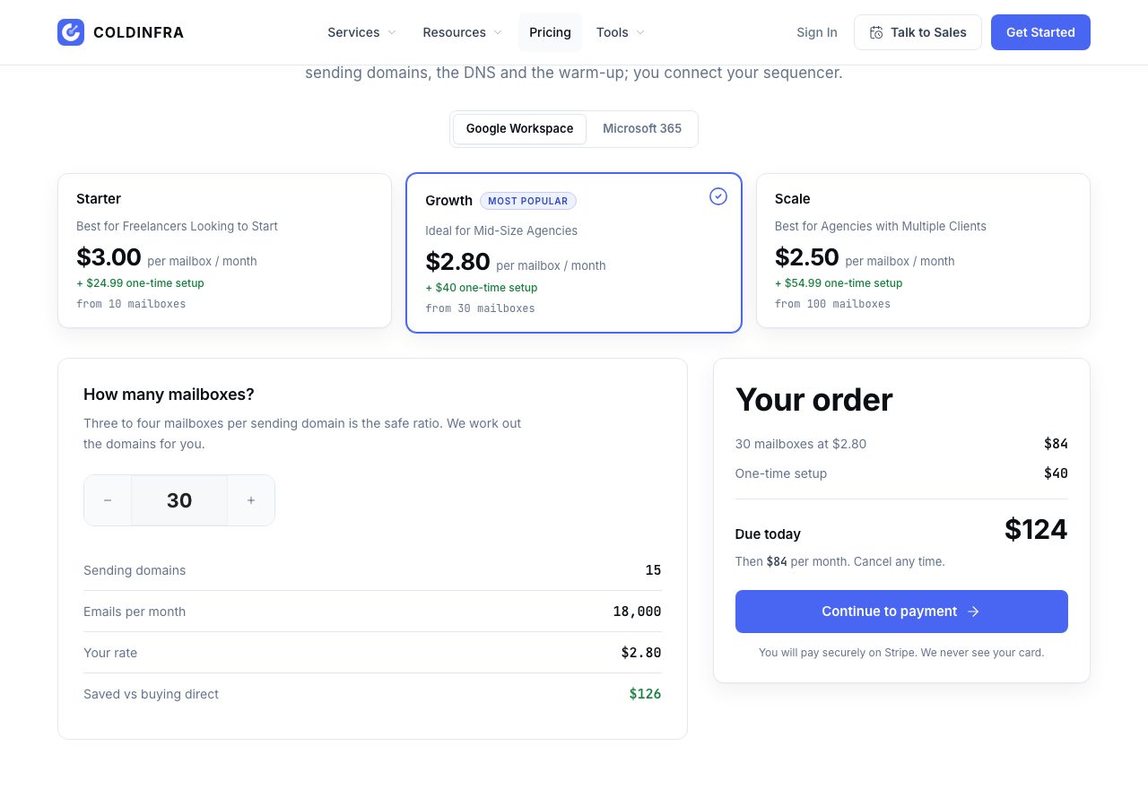Click the Sending domains value 15
Viewport: 1148px width, 807px height.
click(653, 570)
